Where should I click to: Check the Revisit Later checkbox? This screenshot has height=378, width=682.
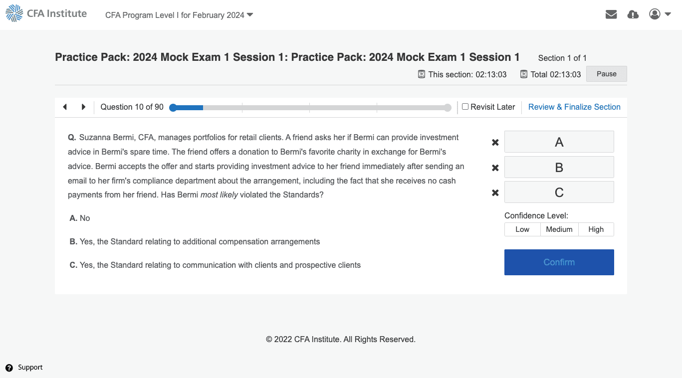click(464, 106)
